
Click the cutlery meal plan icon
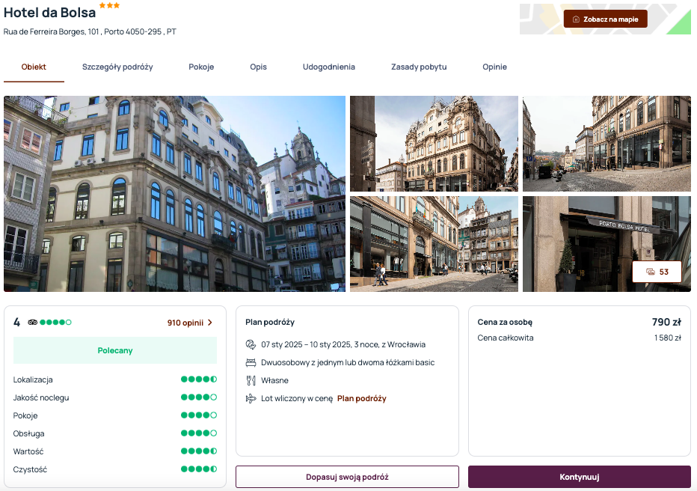point(251,381)
